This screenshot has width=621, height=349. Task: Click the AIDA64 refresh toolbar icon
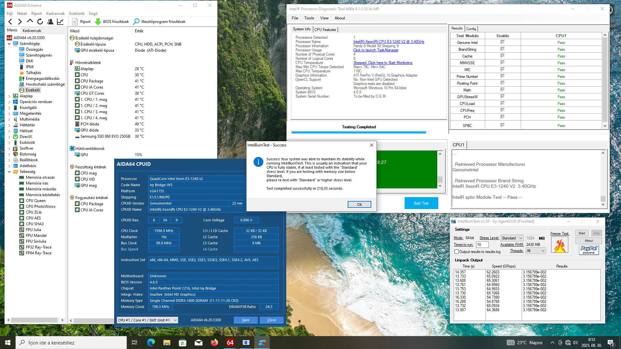click(x=40, y=22)
